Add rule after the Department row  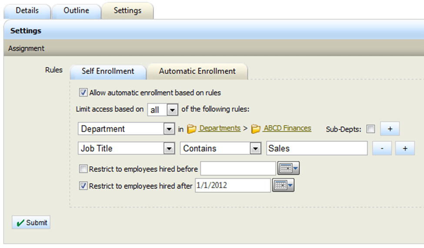point(390,129)
